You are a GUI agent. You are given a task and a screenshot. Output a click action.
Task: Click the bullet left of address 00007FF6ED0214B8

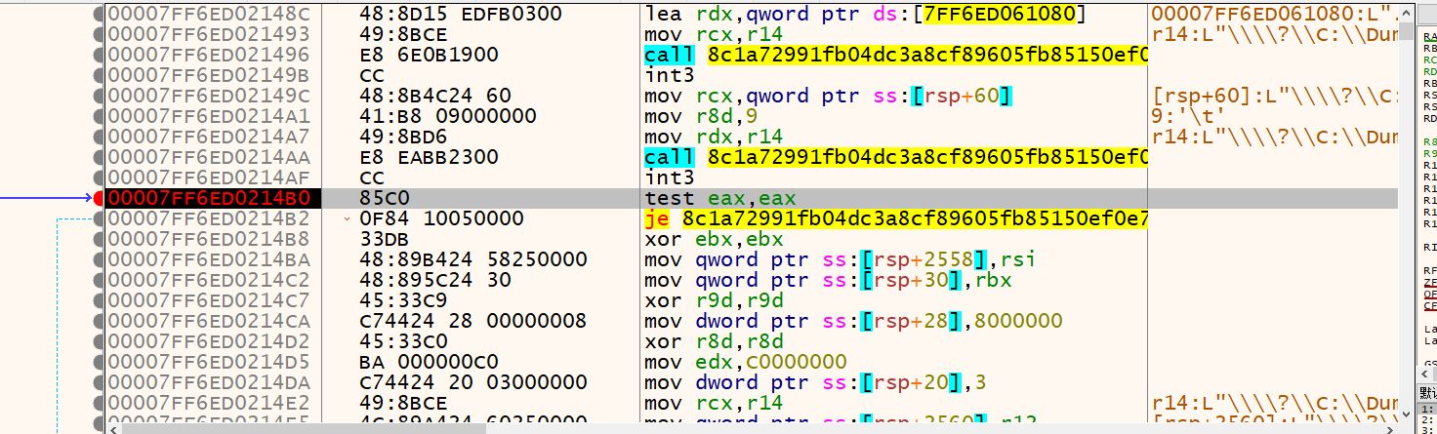pyautogui.click(x=99, y=239)
